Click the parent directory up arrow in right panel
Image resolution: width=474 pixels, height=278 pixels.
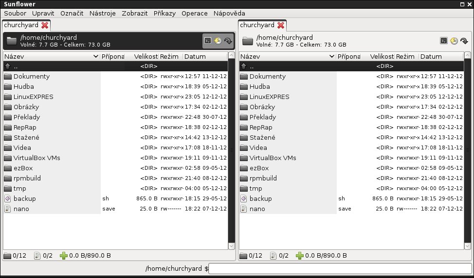[244, 66]
